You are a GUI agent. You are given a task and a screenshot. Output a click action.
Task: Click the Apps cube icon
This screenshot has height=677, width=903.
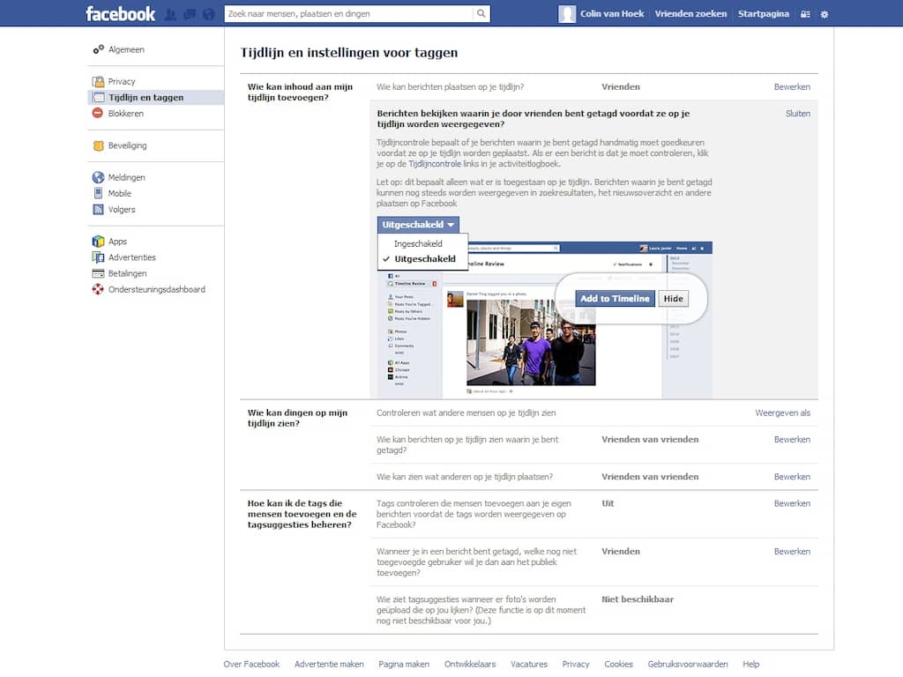pos(99,242)
